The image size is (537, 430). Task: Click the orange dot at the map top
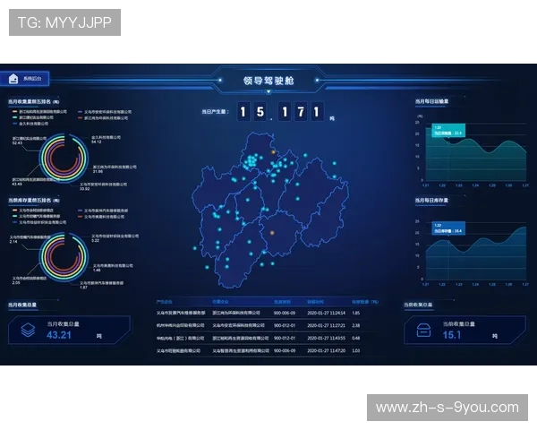274,152
